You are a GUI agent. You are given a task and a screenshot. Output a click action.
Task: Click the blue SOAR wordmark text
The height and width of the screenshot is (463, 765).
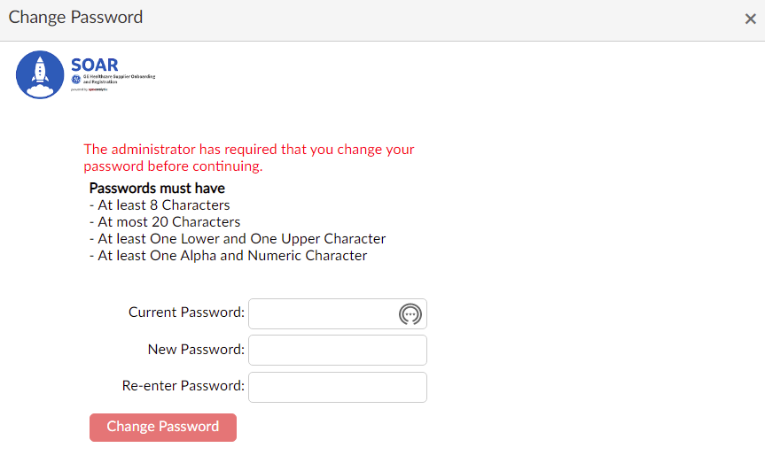94,65
